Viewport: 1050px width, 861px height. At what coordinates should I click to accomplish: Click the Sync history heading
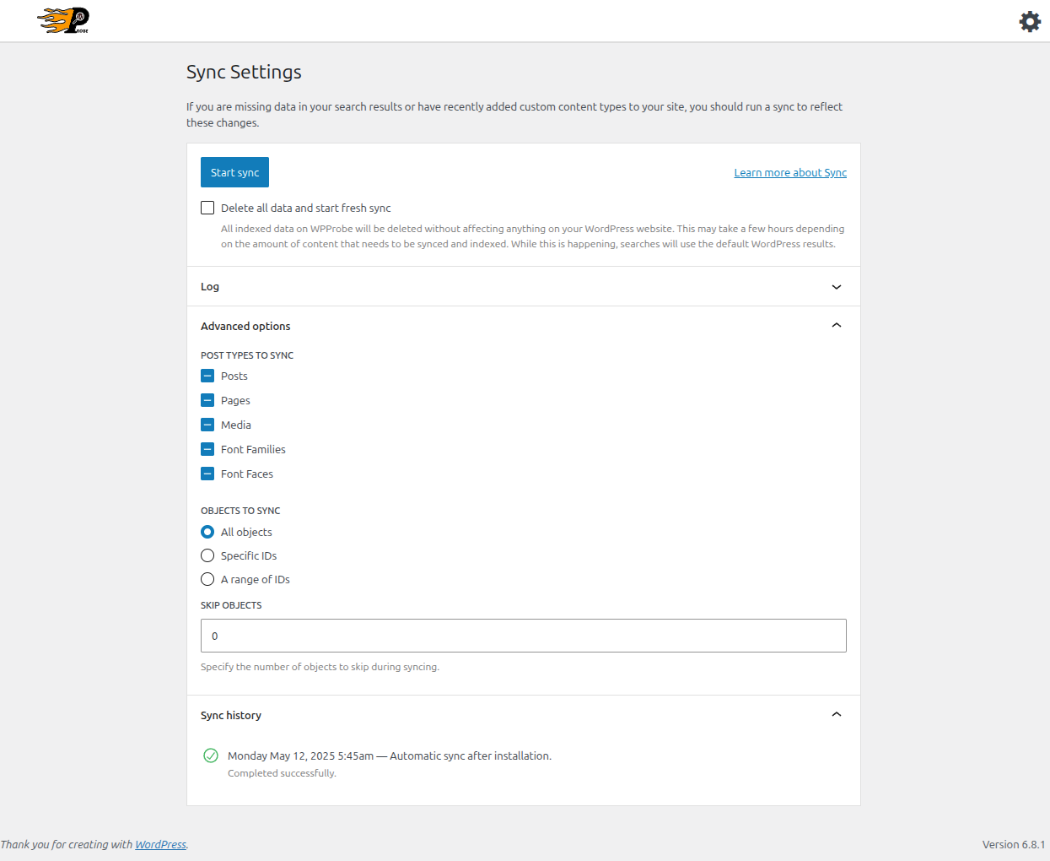point(231,715)
